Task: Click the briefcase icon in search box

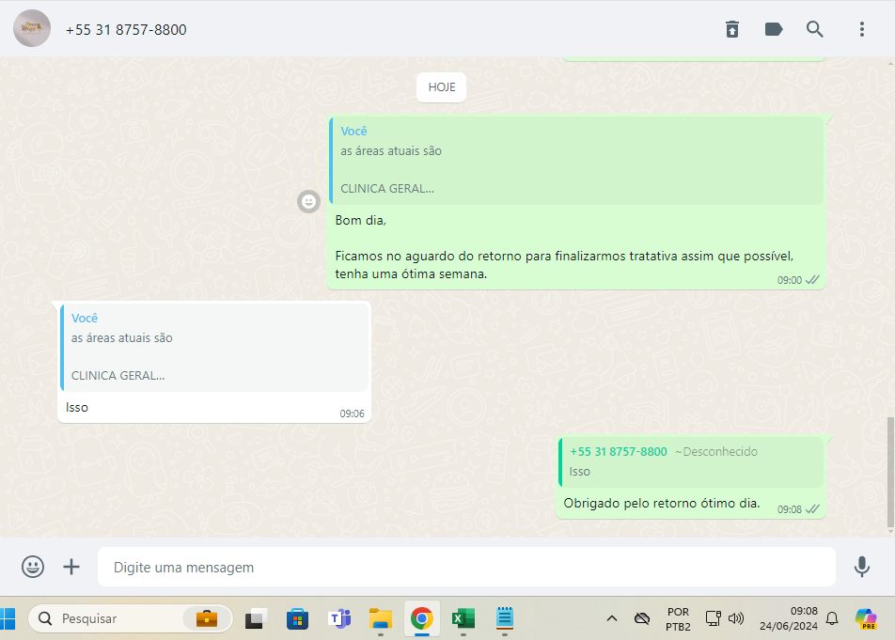Action: coord(207,618)
